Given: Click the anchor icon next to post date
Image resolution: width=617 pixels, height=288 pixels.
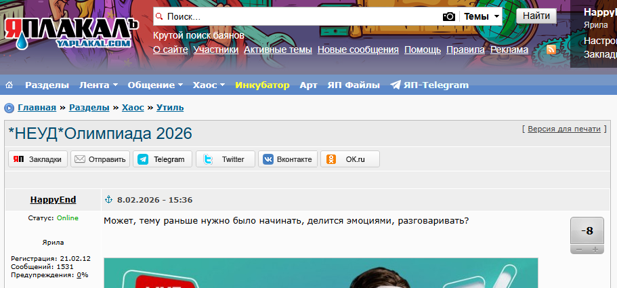Looking at the screenshot, I should 108,199.
